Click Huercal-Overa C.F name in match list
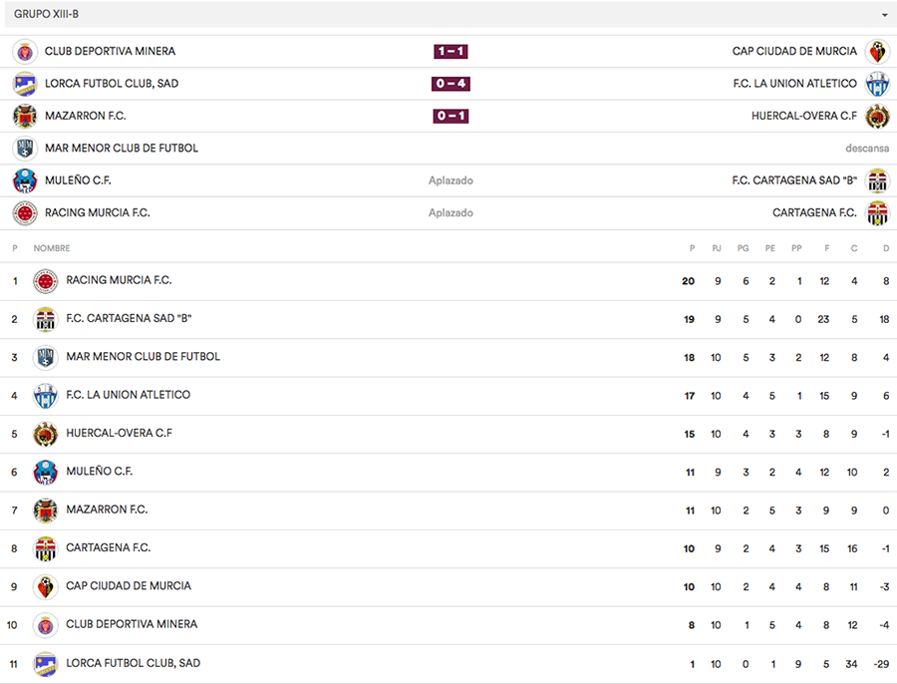 pyautogui.click(x=803, y=117)
